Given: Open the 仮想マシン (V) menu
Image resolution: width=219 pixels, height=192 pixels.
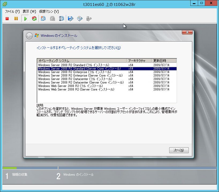Looking at the screenshot, I should point(49,12).
